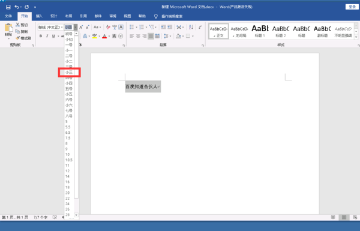Viewport: 360px width, 231px height.
Task: Switch to the 视图 ribbon tab
Action: coord(127,16)
